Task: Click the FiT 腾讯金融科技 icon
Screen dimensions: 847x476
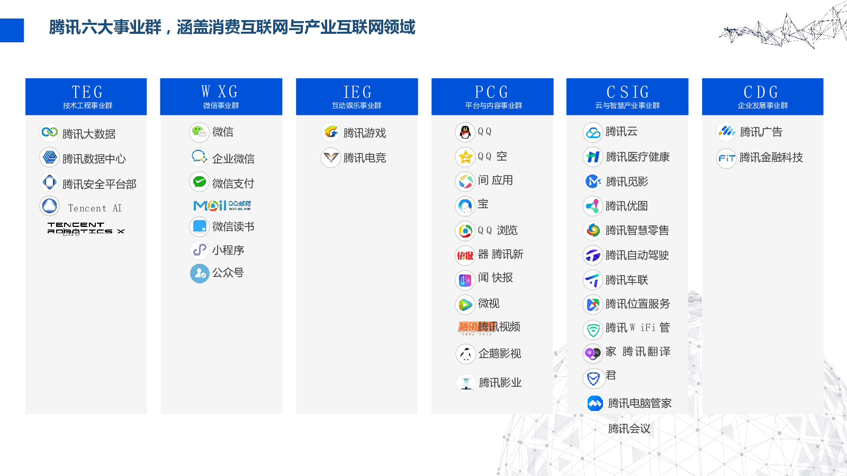Action: pyautogui.click(x=726, y=158)
